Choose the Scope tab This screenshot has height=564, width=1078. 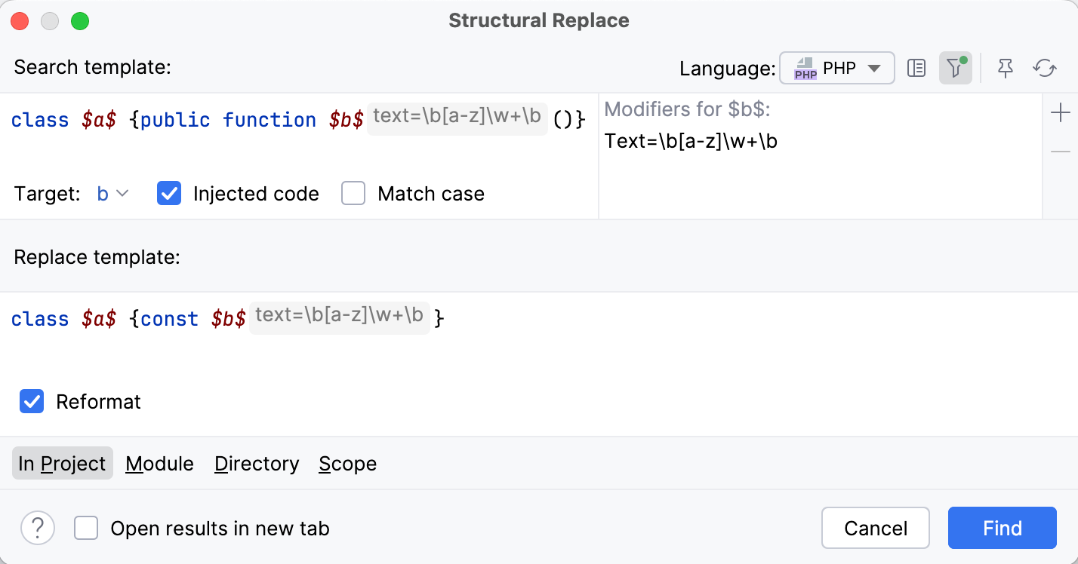coord(347,464)
